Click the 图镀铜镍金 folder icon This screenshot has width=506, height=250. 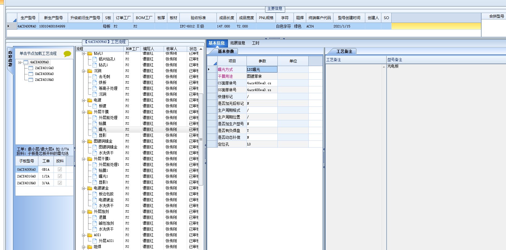click(x=90, y=141)
